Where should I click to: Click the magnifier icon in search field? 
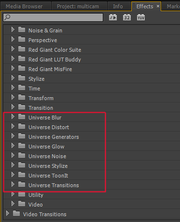coord(7,17)
